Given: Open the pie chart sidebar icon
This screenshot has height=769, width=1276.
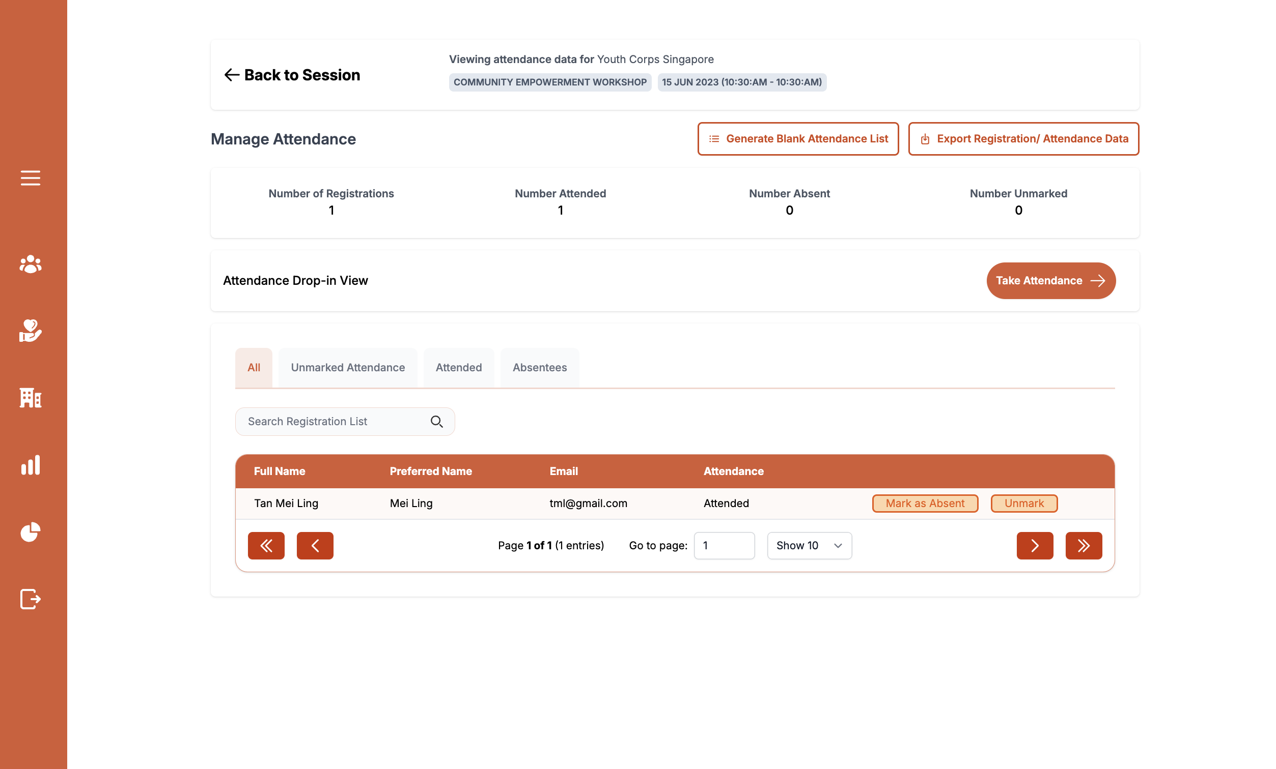Looking at the screenshot, I should [x=31, y=531].
